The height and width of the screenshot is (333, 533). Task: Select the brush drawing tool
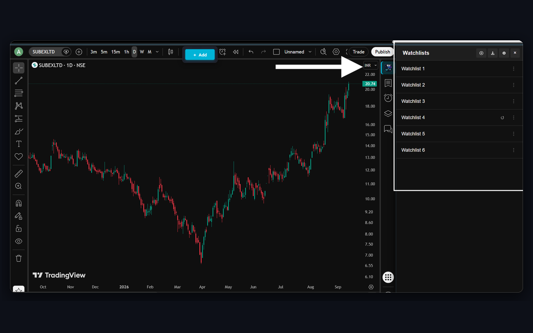(x=19, y=132)
